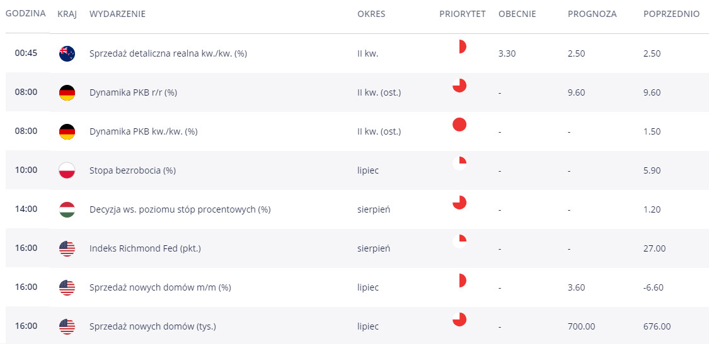The height and width of the screenshot is (344, 709).
Task: Click US flag next to Richmond Fed
Action: point(67,249)
